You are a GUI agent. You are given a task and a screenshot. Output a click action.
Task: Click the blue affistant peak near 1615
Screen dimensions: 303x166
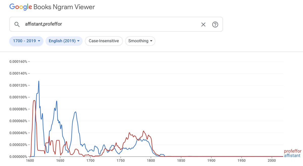[x=39, y=81]
